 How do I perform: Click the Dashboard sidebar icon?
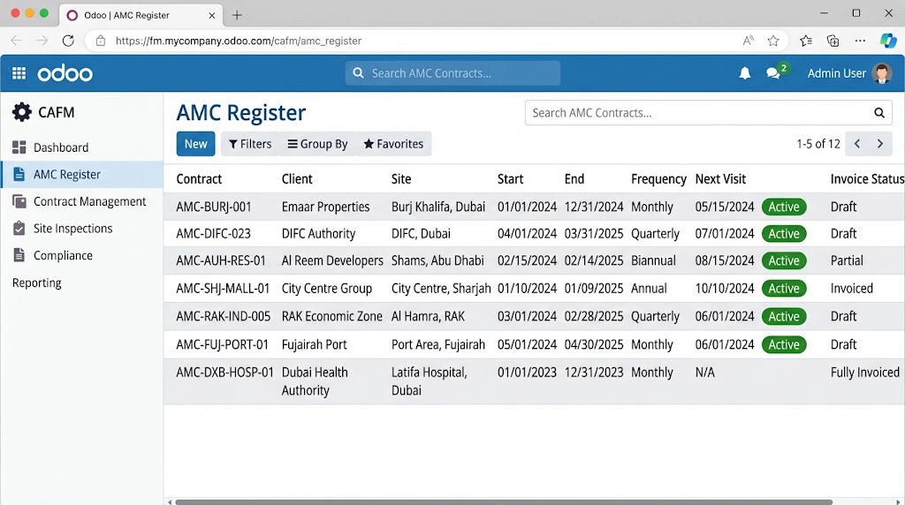click(x=19, y=147)
